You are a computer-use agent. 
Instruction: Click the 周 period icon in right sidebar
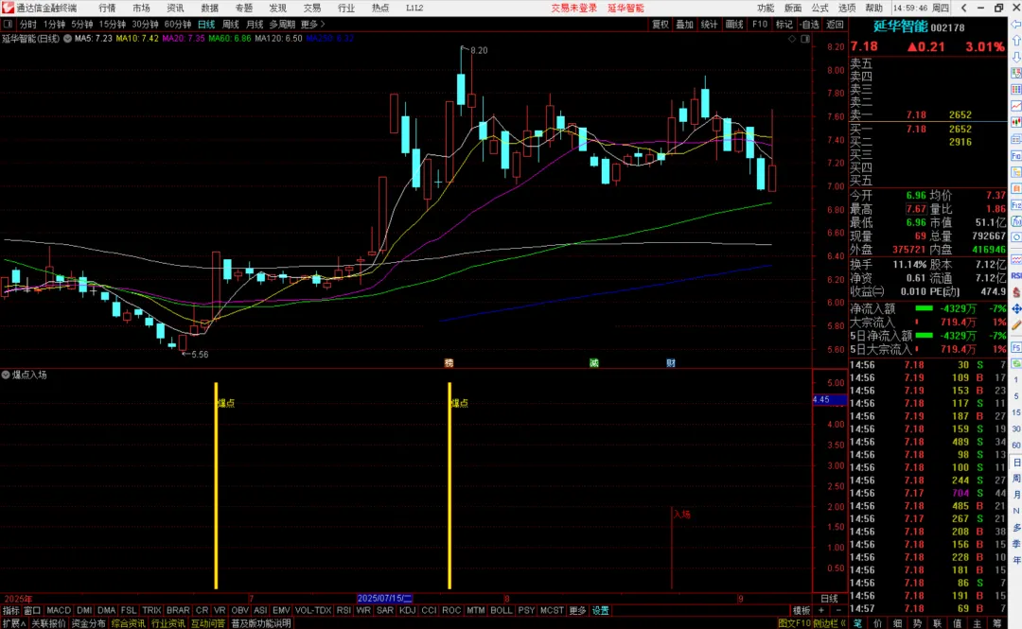coord(1016,479)
